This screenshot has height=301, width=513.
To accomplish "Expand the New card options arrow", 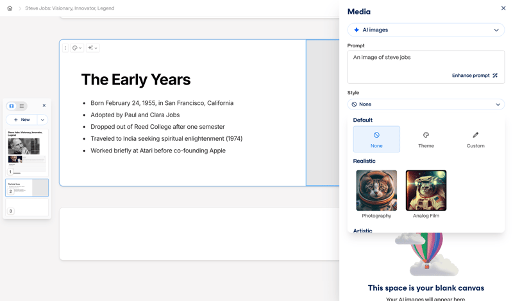I will coord(42,120).
